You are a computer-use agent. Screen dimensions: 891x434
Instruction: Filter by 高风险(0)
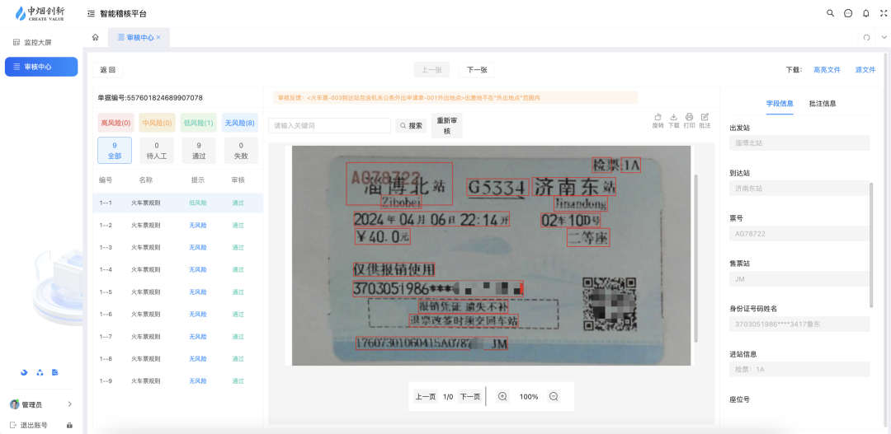116,123
